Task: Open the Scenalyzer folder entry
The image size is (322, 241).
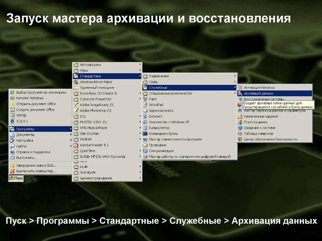Action: point(107,173)
